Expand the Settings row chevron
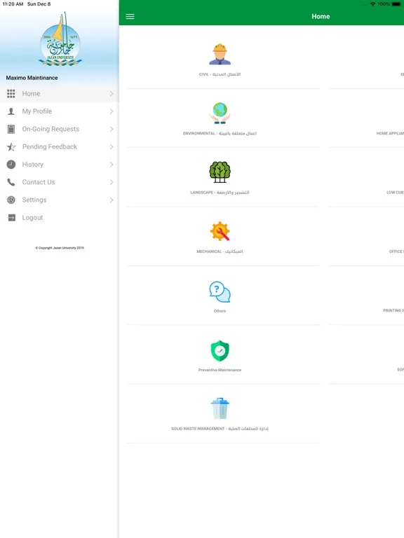 [x=112, y=200]
